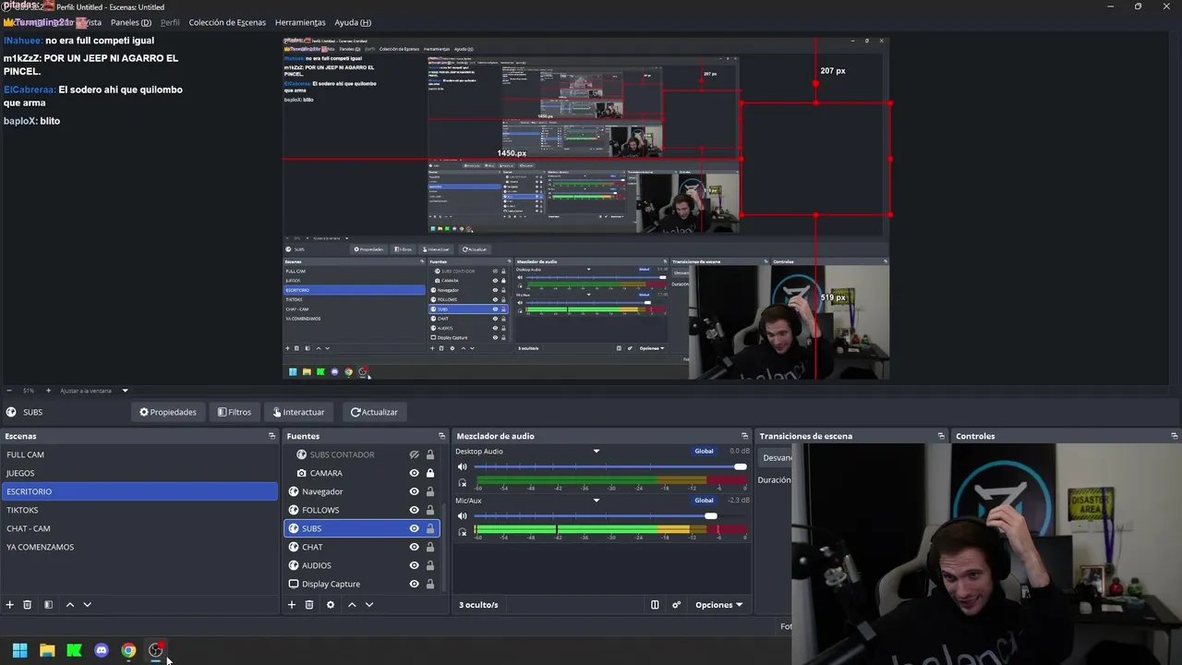This screenshot has height=665, width=1182.
Task: Undock the Mezclador de audio panel
Action: click(744, 436)
